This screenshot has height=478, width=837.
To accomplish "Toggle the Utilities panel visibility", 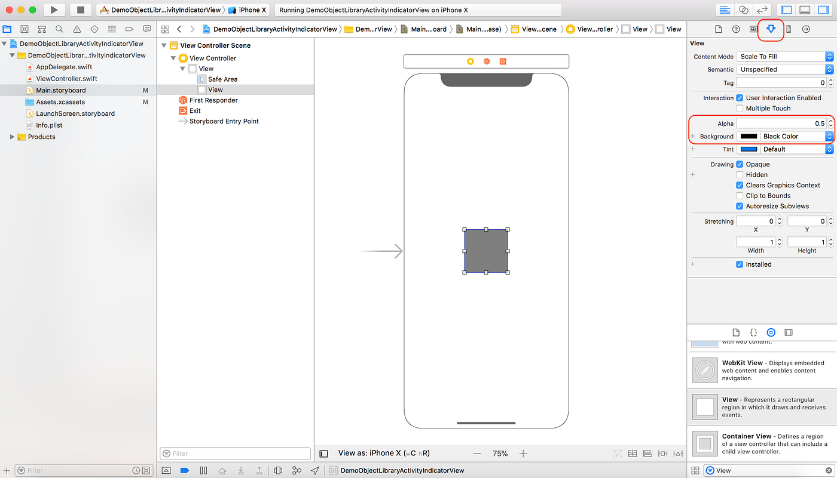I will 823,10.
